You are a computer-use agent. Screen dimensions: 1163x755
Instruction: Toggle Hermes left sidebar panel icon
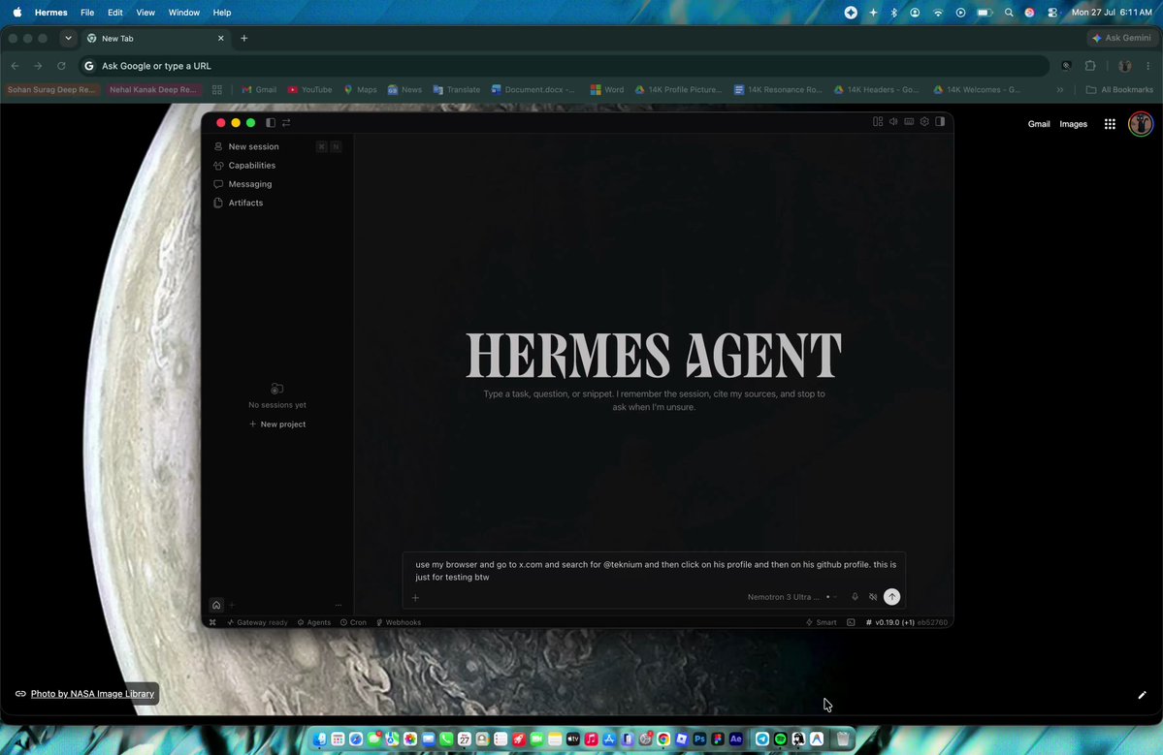pyautogui.click(x=271, y=123)
